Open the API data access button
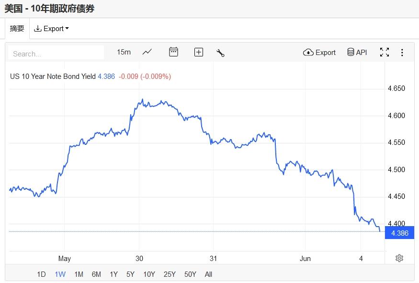This screenshot has width=419, height=283. tap(357, 52)
